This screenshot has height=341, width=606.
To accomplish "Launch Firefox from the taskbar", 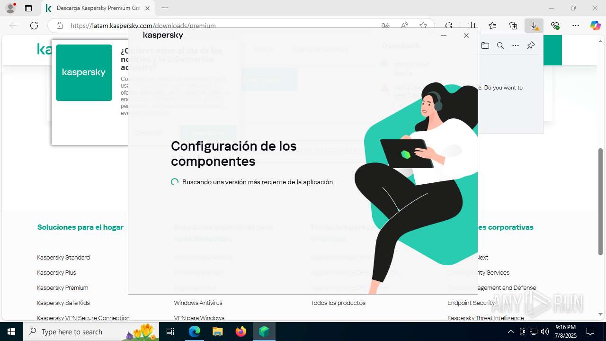I will [241, 332].
